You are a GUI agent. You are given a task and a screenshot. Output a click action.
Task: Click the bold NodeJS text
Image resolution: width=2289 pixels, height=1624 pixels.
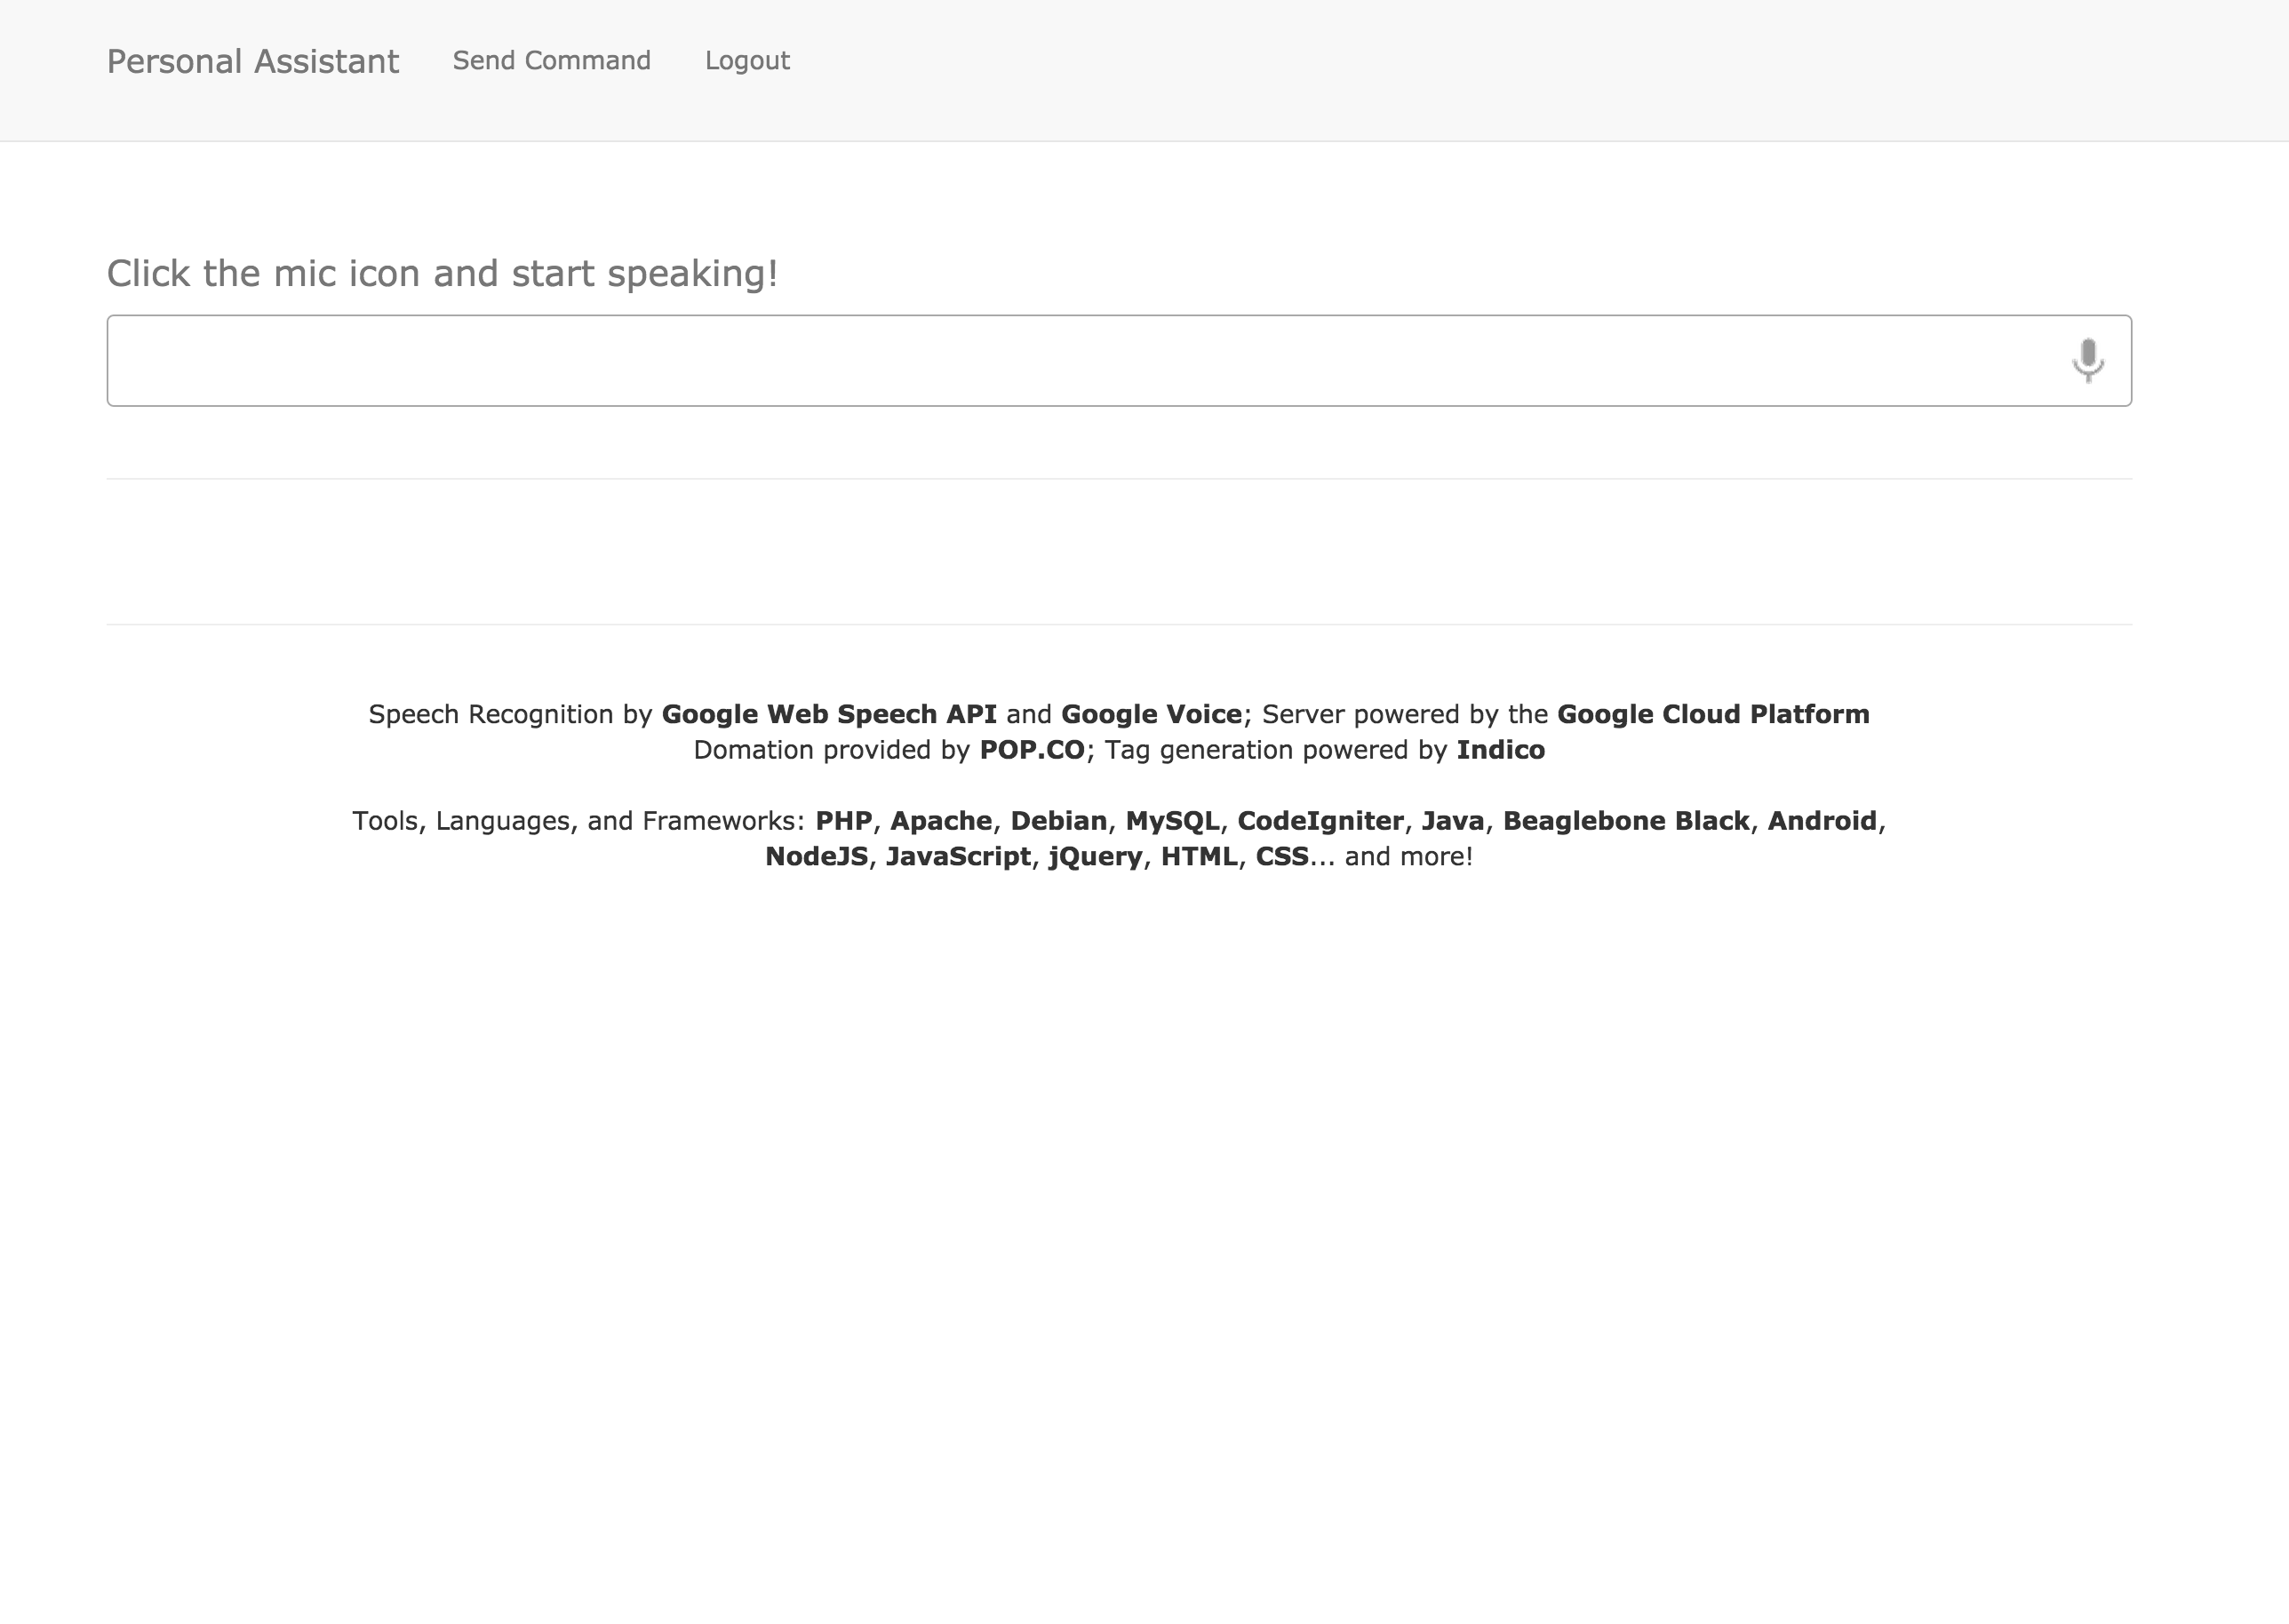[816, 857]
